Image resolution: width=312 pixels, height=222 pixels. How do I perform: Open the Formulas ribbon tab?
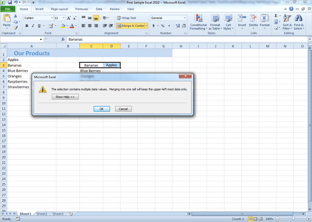point(82,9)
